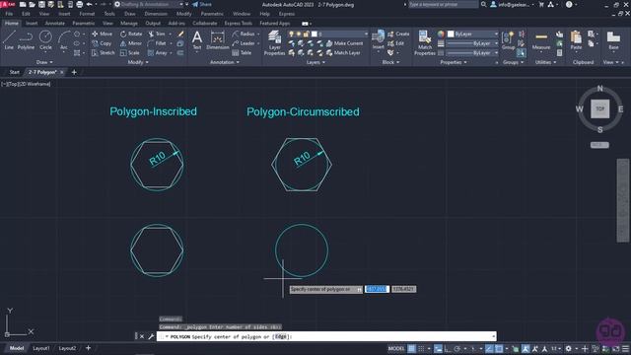Click the keyword search box
Image resolution: width=631 pixels, height=355 pixels.
tap(443, 4)
